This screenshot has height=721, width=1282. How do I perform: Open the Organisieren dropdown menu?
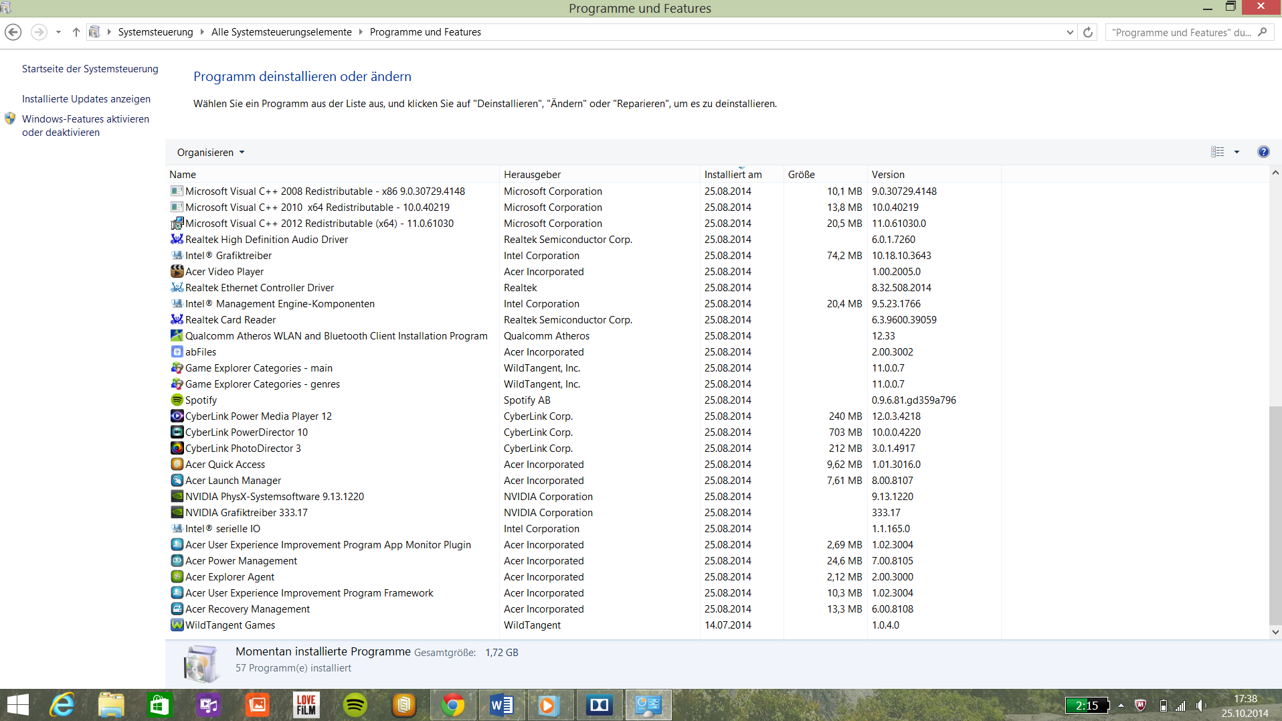pos(211,153)
